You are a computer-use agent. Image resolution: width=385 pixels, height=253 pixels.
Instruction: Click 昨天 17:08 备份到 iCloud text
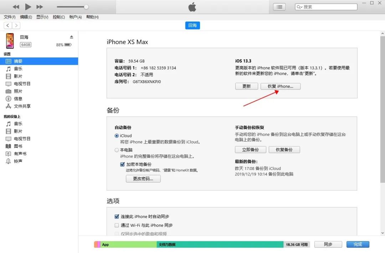pos(258,169)
